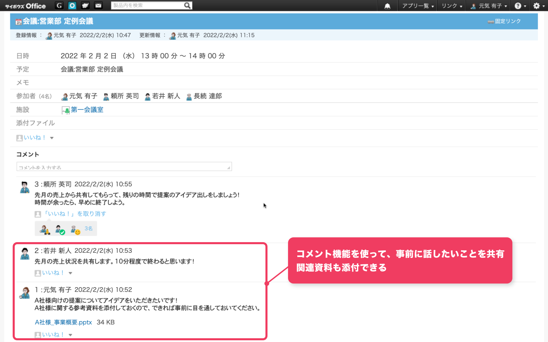Screen dimensions: 548x342
Task: Click the 固定リンク permalink
Action: [508, 21]
